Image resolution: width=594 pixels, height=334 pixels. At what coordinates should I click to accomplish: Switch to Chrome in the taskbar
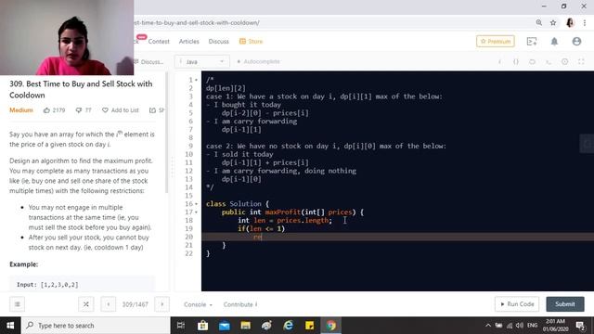point(331,326)
